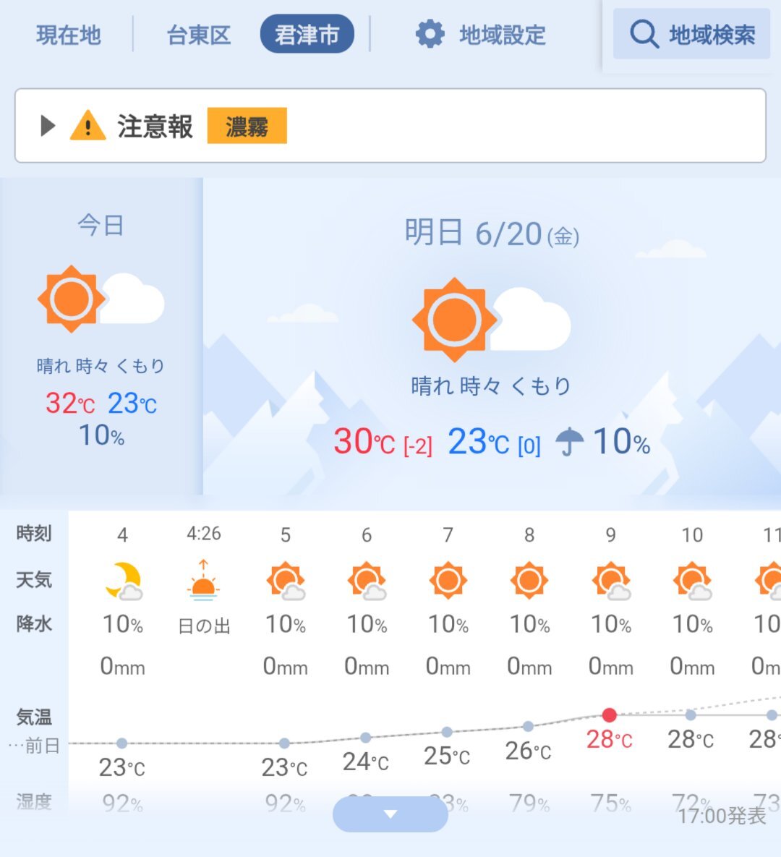Switch to the 台東区 tab
The width and height of the screenshot is (781, 857).
198,35
